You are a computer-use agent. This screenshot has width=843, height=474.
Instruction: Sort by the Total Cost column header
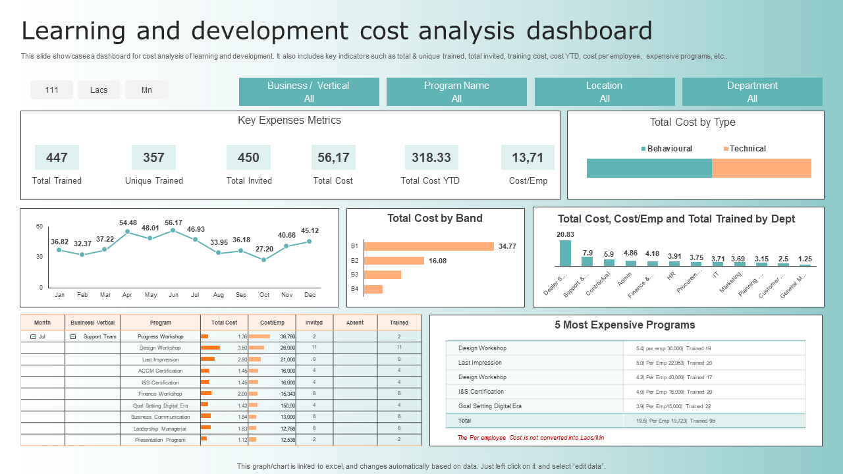(225, 323)
